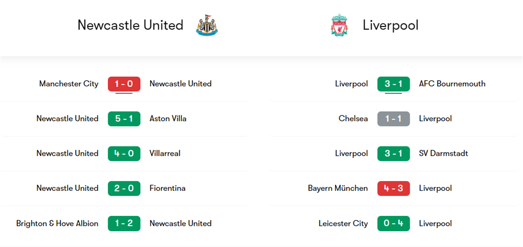
Task: Click the 0-4 Leicester City score badge
Action: click(x=393, y=223)
